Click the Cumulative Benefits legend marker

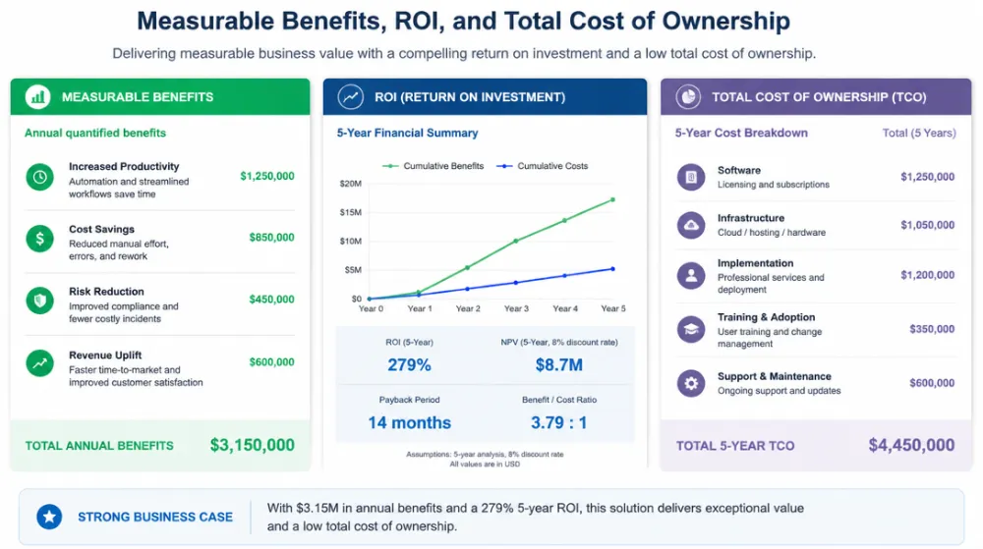pyautogui.click(x=390, y=166)
